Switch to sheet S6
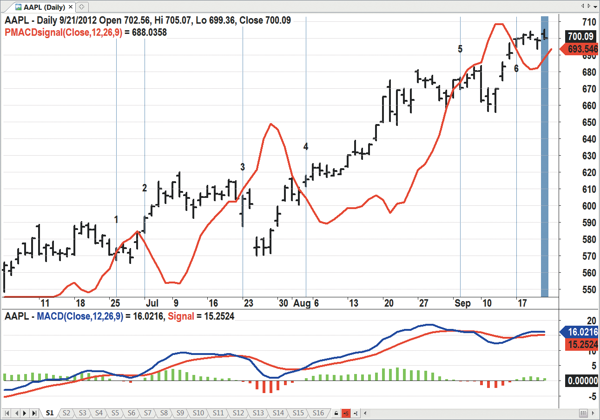Screen dimensions: 600x420 pyautogui.click(x=132, y=413)
